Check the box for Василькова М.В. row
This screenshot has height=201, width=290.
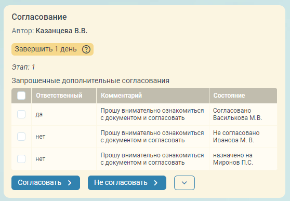click(21, 114)
